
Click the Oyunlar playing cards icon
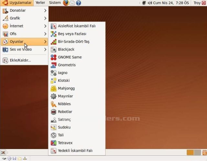(x=5, y=42)
